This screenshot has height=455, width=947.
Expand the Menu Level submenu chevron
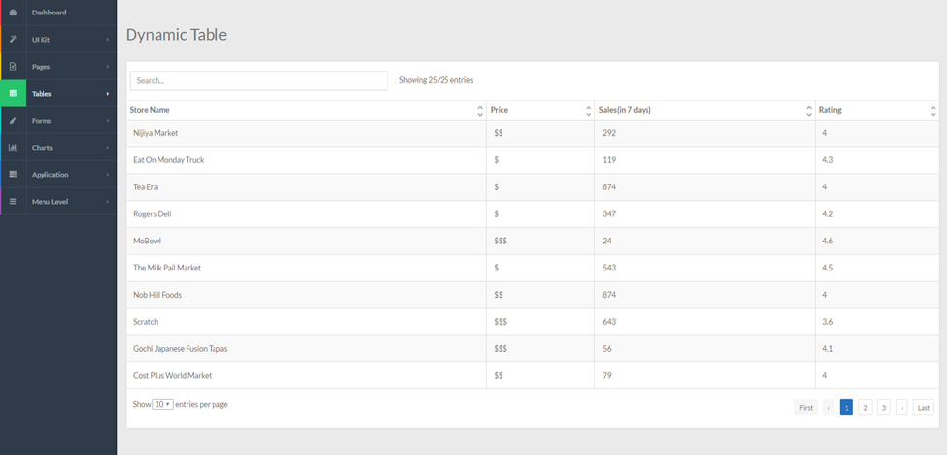[x=108, y=202]
